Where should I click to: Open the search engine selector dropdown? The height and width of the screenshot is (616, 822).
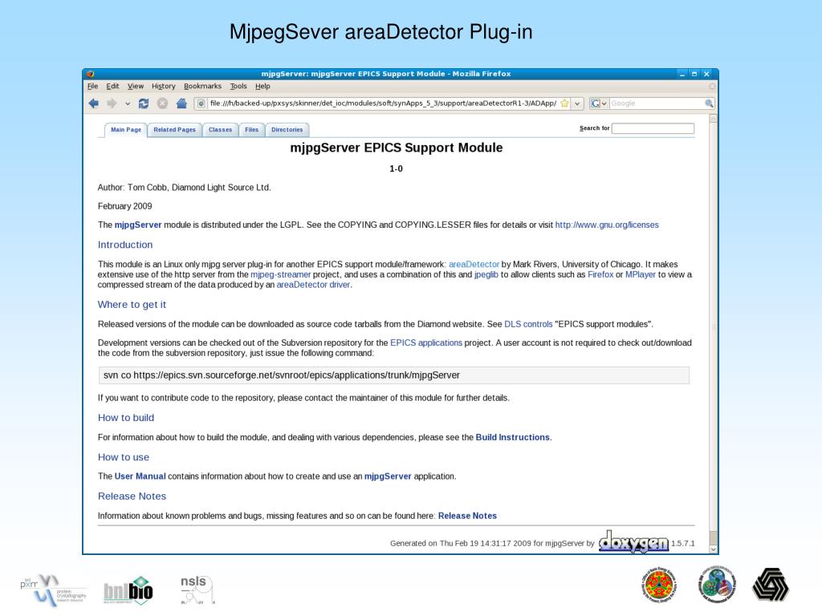pos(599,103)
